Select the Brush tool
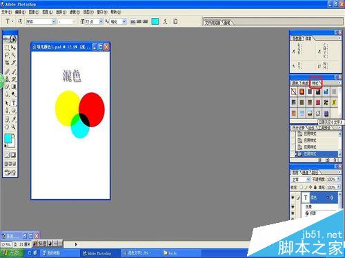The height and width of the screenshot is (258, 345). click(x=13, y=72)
